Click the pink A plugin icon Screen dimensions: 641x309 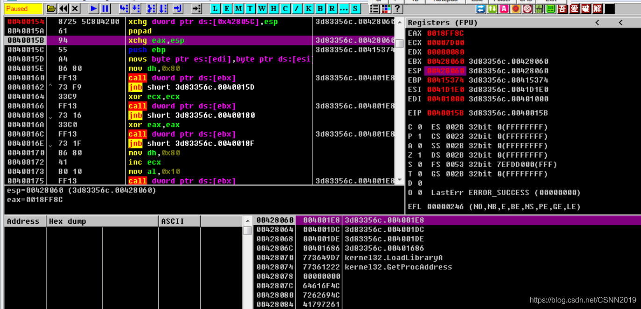click(x=504, y=8)
